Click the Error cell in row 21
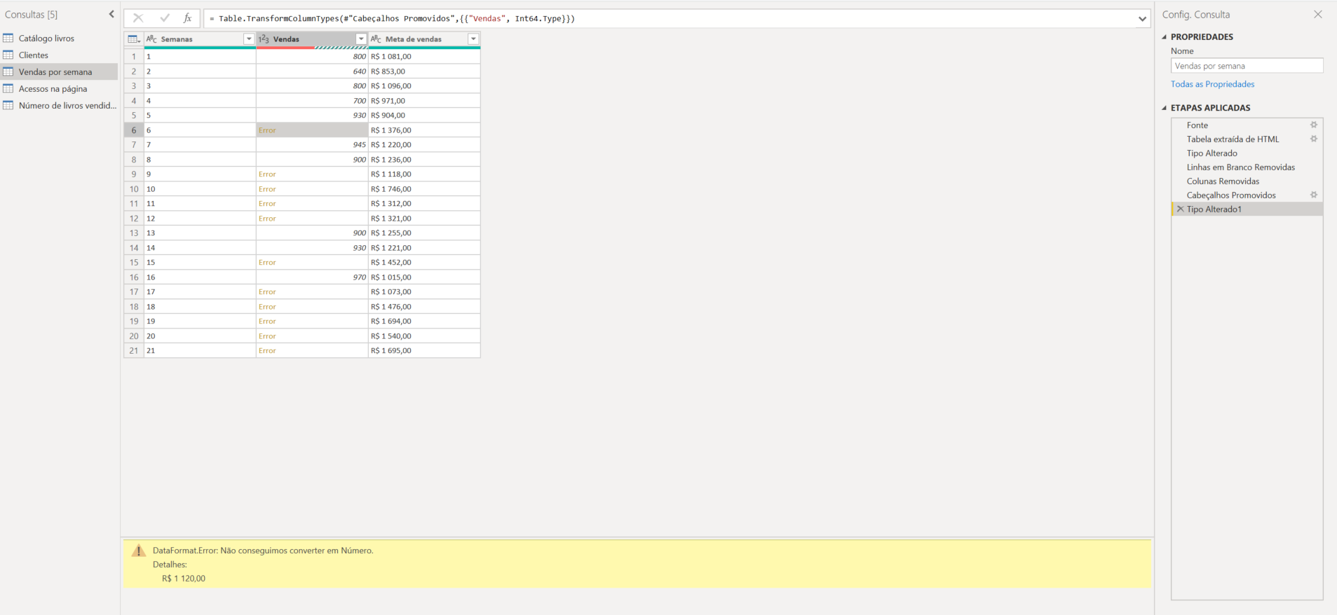 (312, 351)
